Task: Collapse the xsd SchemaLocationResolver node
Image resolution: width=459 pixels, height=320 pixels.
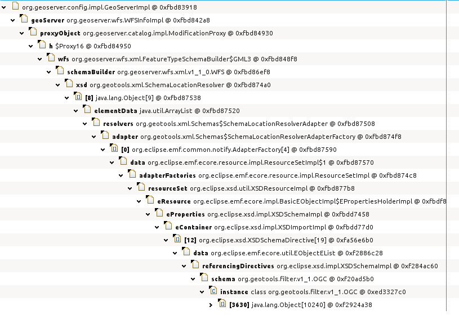Action: [58, 85]
